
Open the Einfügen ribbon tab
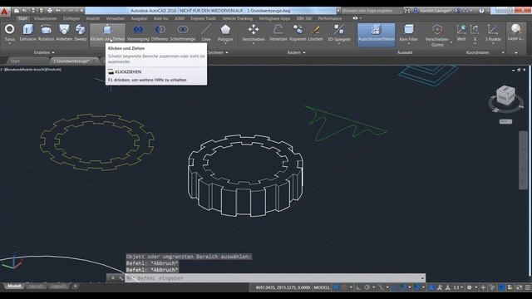click(71, 18)
